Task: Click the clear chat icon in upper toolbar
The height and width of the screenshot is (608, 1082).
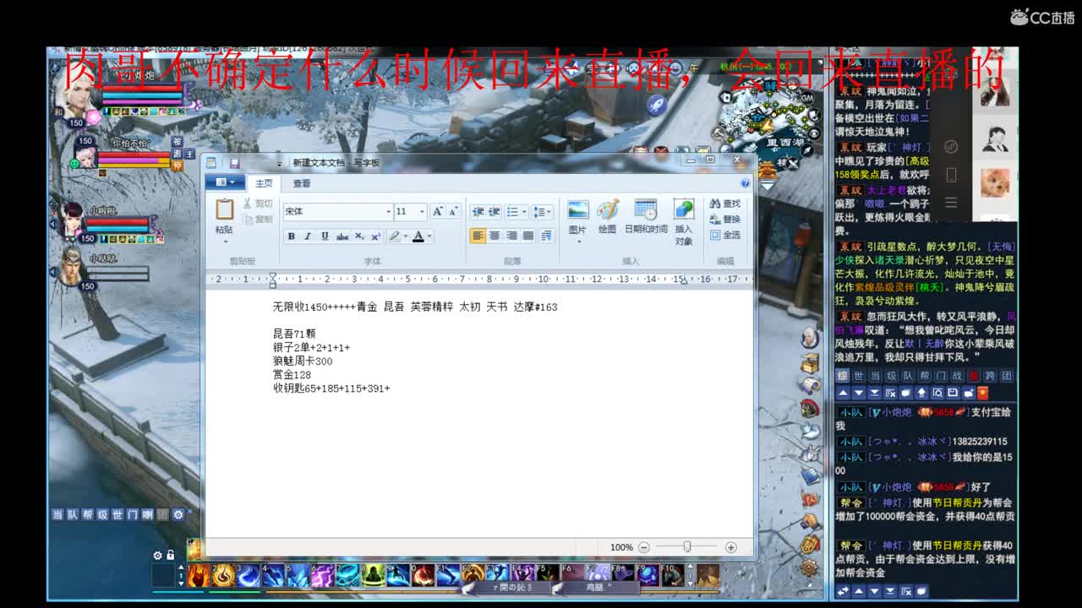Action: click(890, 393)
